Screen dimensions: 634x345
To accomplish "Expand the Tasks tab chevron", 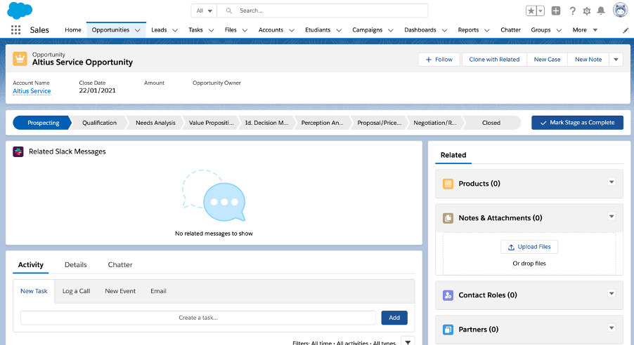I will [211, 30].
